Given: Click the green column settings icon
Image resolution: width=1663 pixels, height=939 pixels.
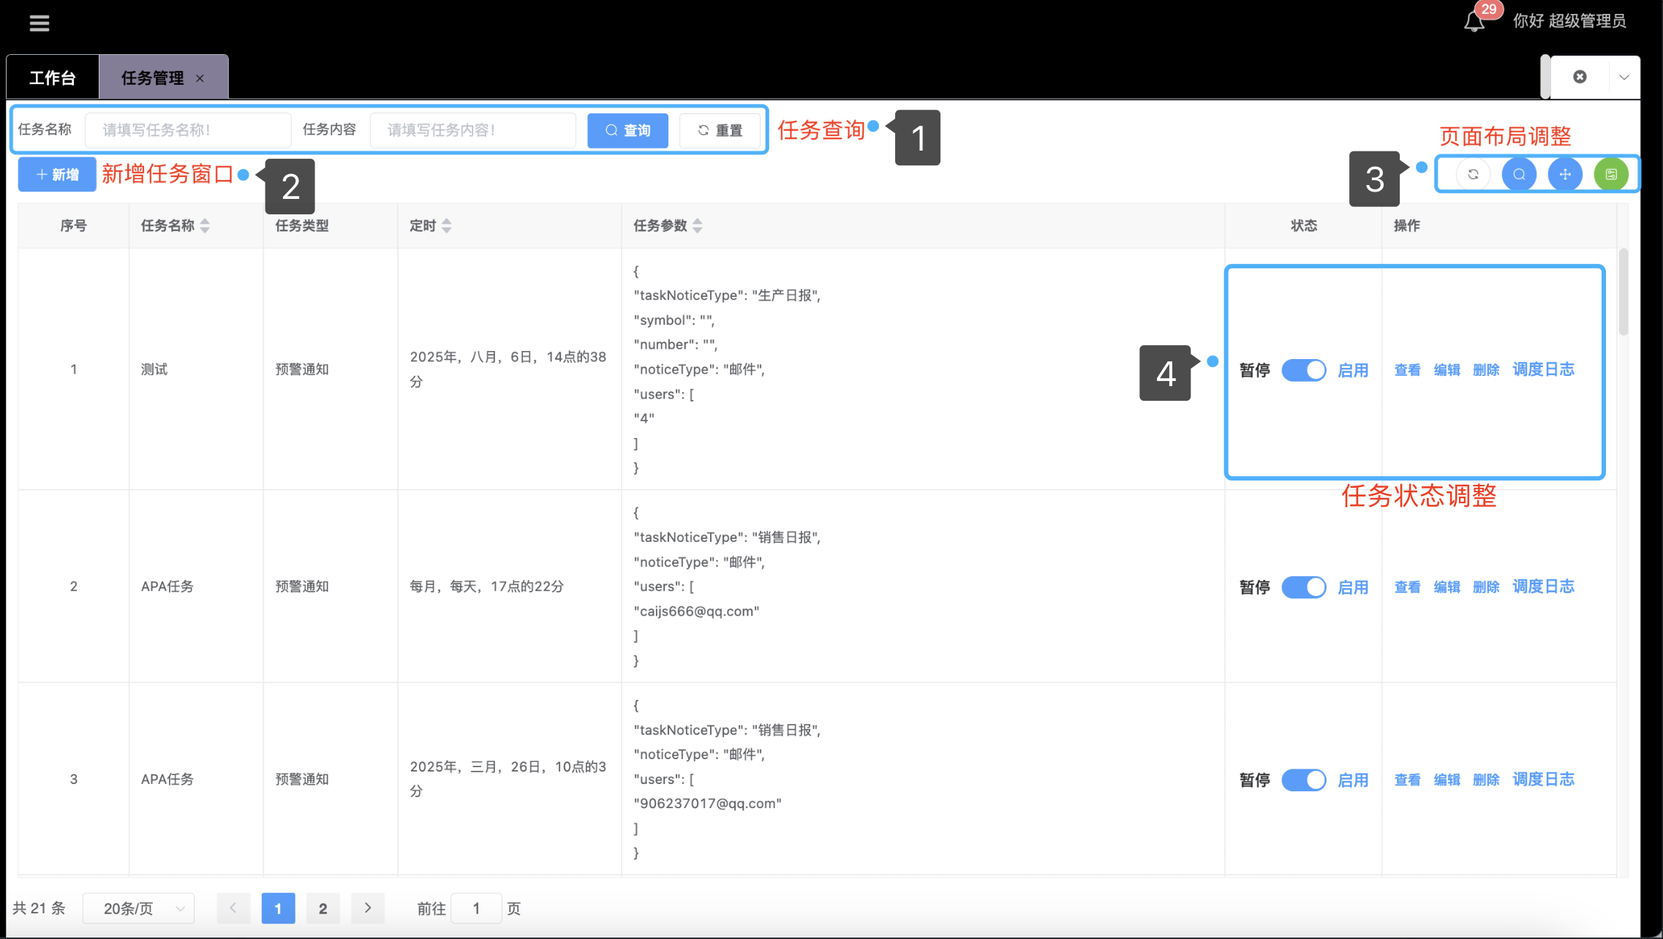Looking at the screenshot, I should 1611,174.
